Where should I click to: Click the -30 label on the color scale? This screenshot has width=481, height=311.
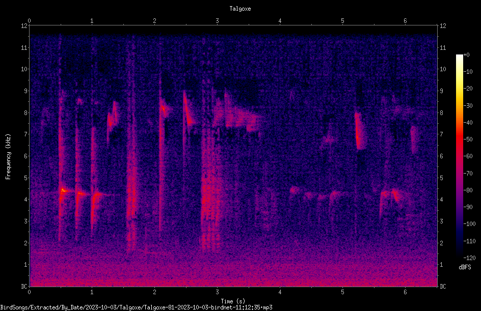coord(468,106)
